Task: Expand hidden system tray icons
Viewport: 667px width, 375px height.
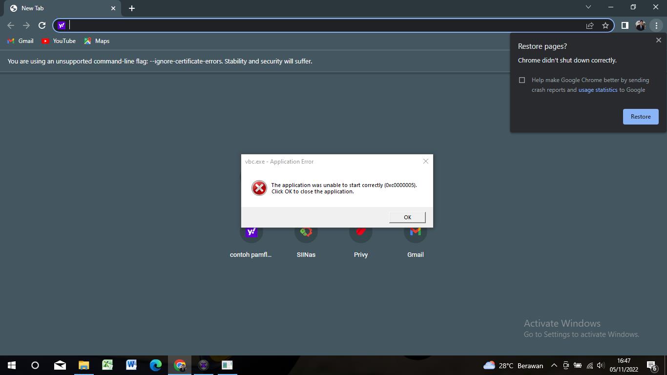Action: (x=554, y=365)
